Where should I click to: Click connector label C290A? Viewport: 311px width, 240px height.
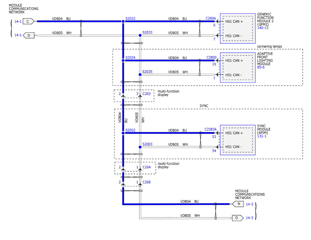click(x=211, y=19)
